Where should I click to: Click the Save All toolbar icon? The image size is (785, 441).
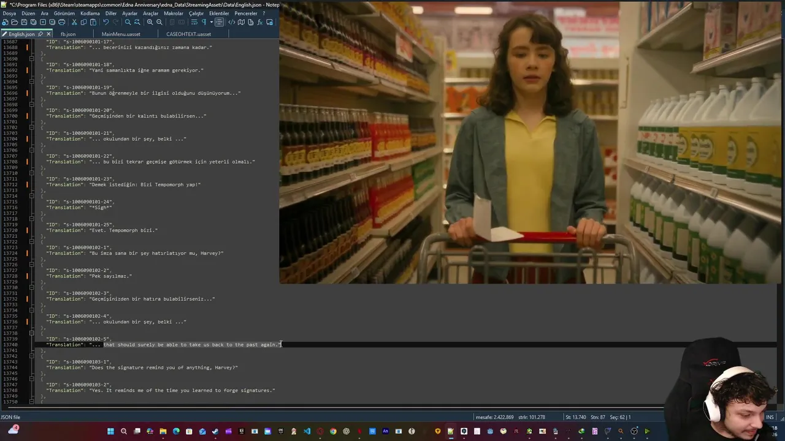coord(33,22)
